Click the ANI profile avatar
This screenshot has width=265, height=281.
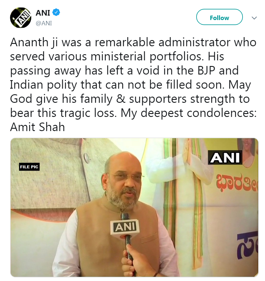point(21,18)
